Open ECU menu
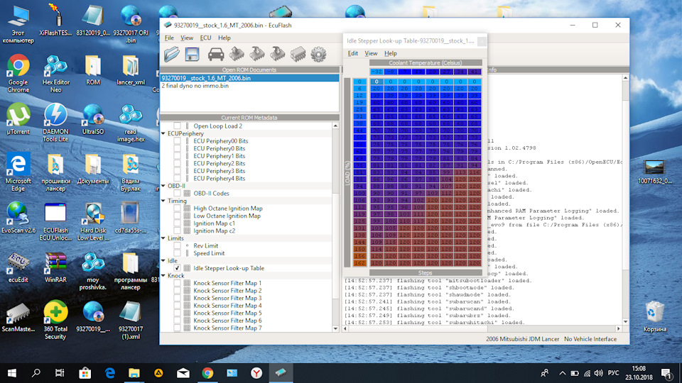This screenshot has height=383, width=682. point(205,38)
